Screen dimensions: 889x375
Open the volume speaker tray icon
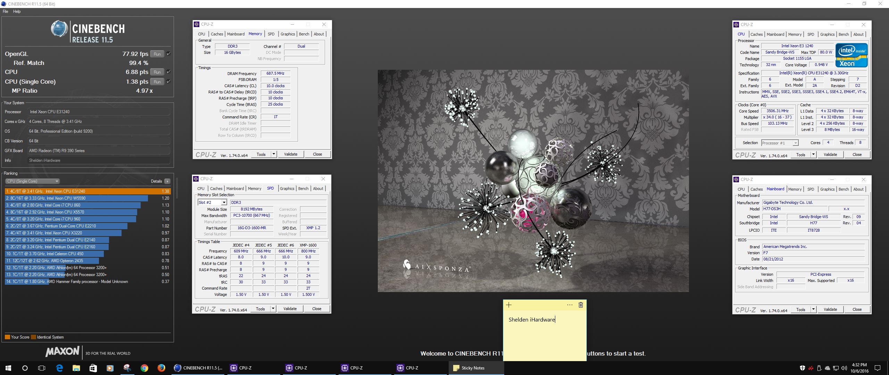click(844, 368)
